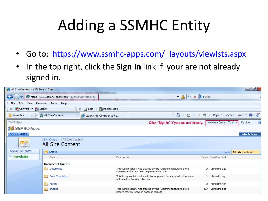This screenshot has width=268, height=201.
Task: Open the View menu
Action: coord(30,103)
